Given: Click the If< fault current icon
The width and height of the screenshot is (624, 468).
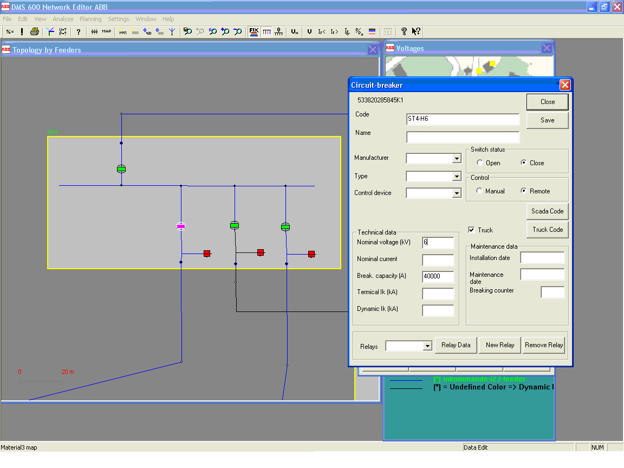Looking at the screenshot, I should [322, 31].
